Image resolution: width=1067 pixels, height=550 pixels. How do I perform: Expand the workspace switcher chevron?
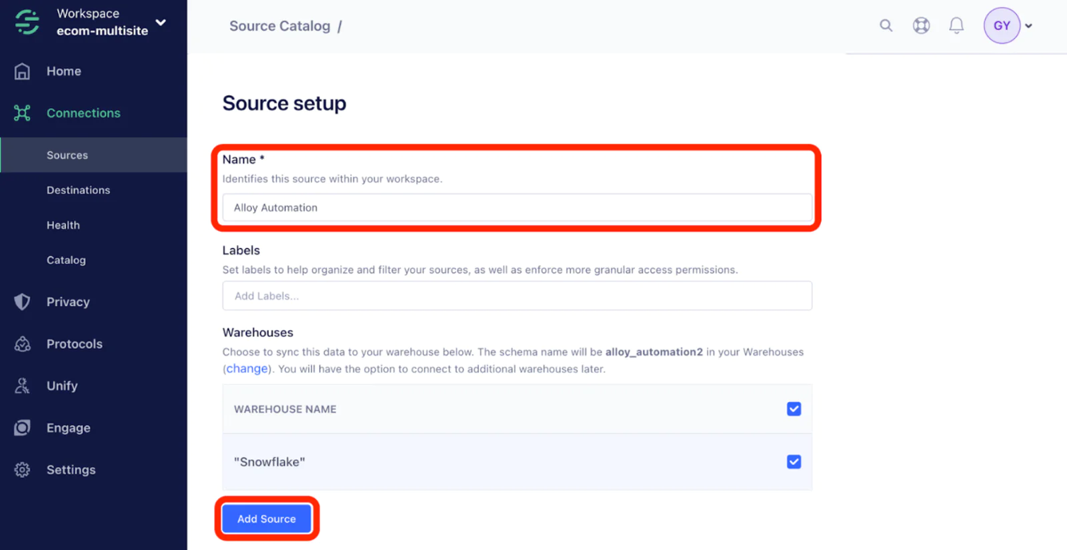pyautogui.click(x=161, y=23)
